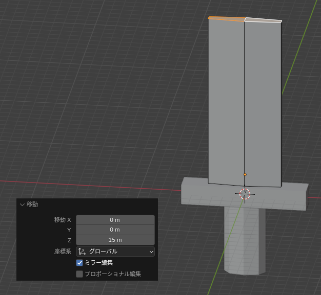Click the 移動 X value field
321x295 pixels.
tap(115, 220)
